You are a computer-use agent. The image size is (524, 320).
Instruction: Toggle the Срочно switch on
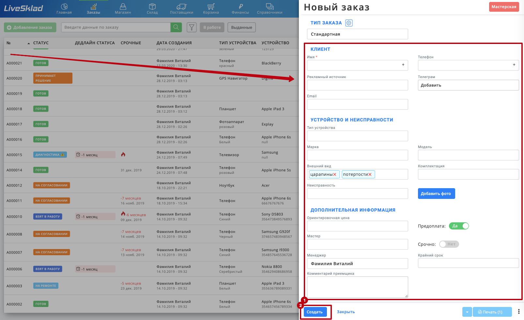[449, 244]
